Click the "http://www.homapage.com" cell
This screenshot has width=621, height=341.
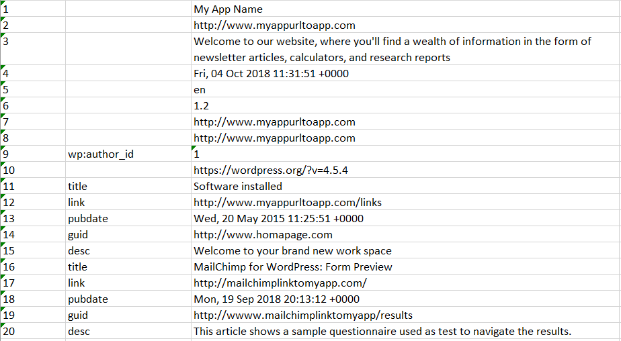[263, 235]
